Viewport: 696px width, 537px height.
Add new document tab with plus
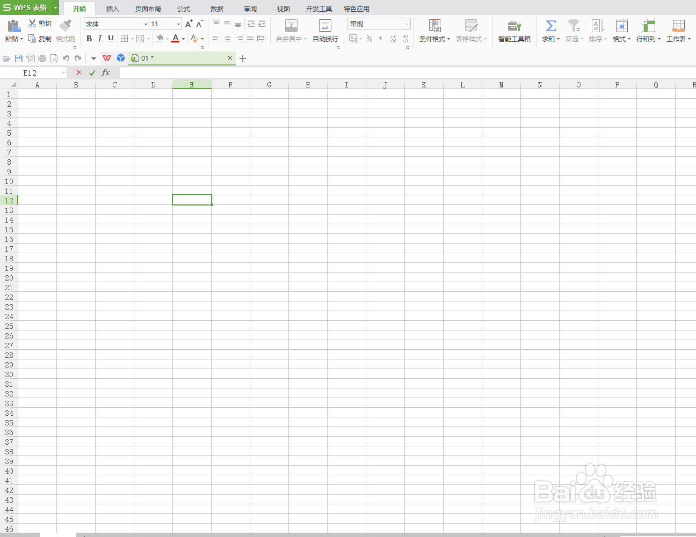click(x=243, y=58)
